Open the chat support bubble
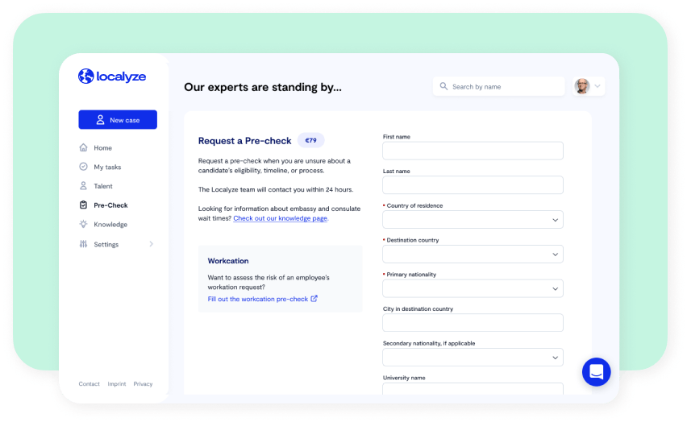Image resolution: width=687 pixels, height=422 pixels. (x=597, y=372)
